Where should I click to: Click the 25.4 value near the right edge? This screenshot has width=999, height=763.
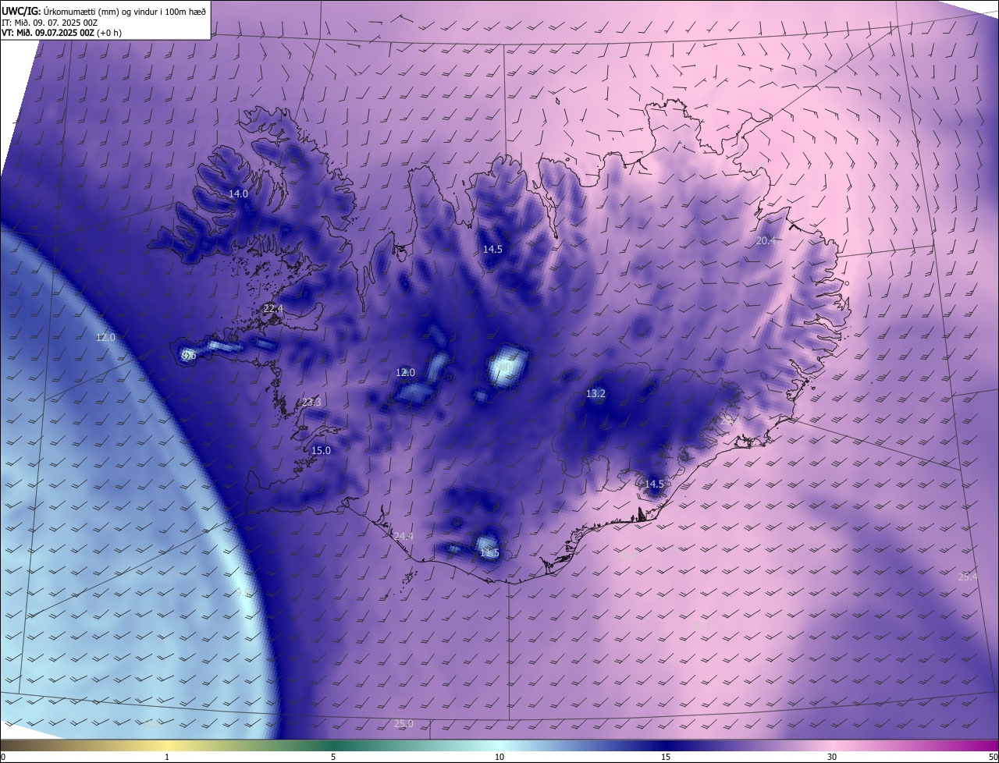(x=968, y=577)
